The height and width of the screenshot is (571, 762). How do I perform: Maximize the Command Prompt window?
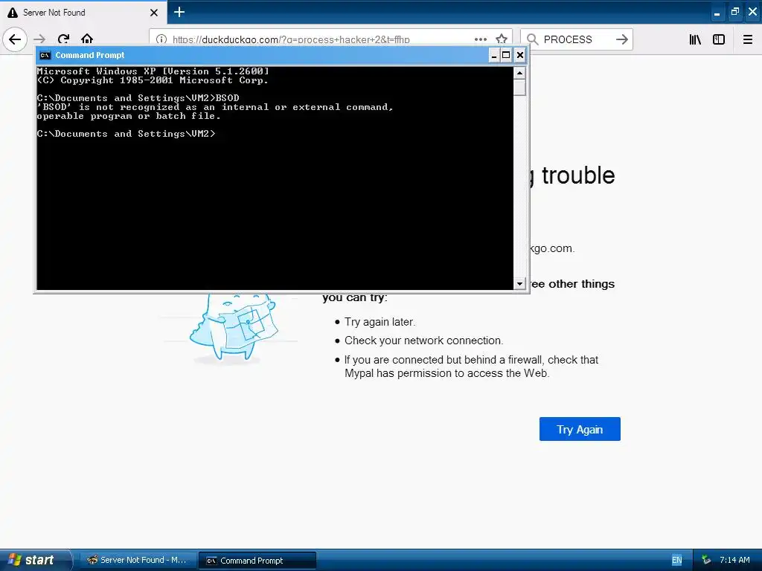click(x=506, y=55)
